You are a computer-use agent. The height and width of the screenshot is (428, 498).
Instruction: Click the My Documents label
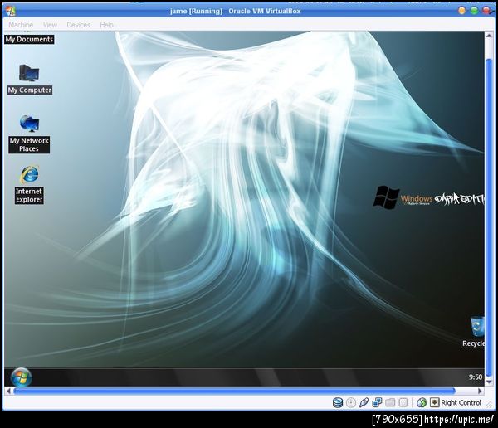pos(29,39)
